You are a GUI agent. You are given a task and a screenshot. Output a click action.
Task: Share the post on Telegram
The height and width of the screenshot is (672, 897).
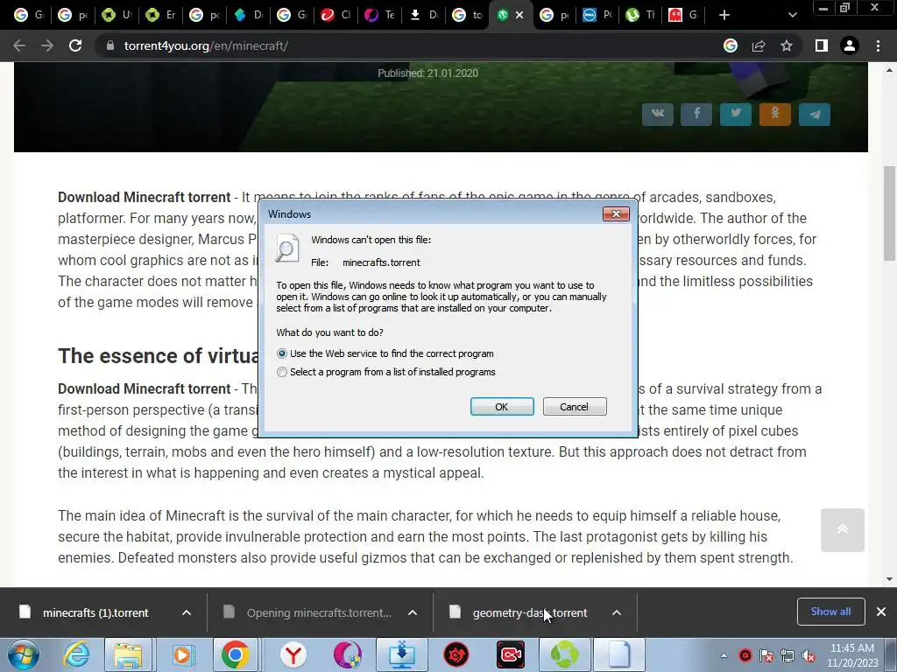(815, 115)
